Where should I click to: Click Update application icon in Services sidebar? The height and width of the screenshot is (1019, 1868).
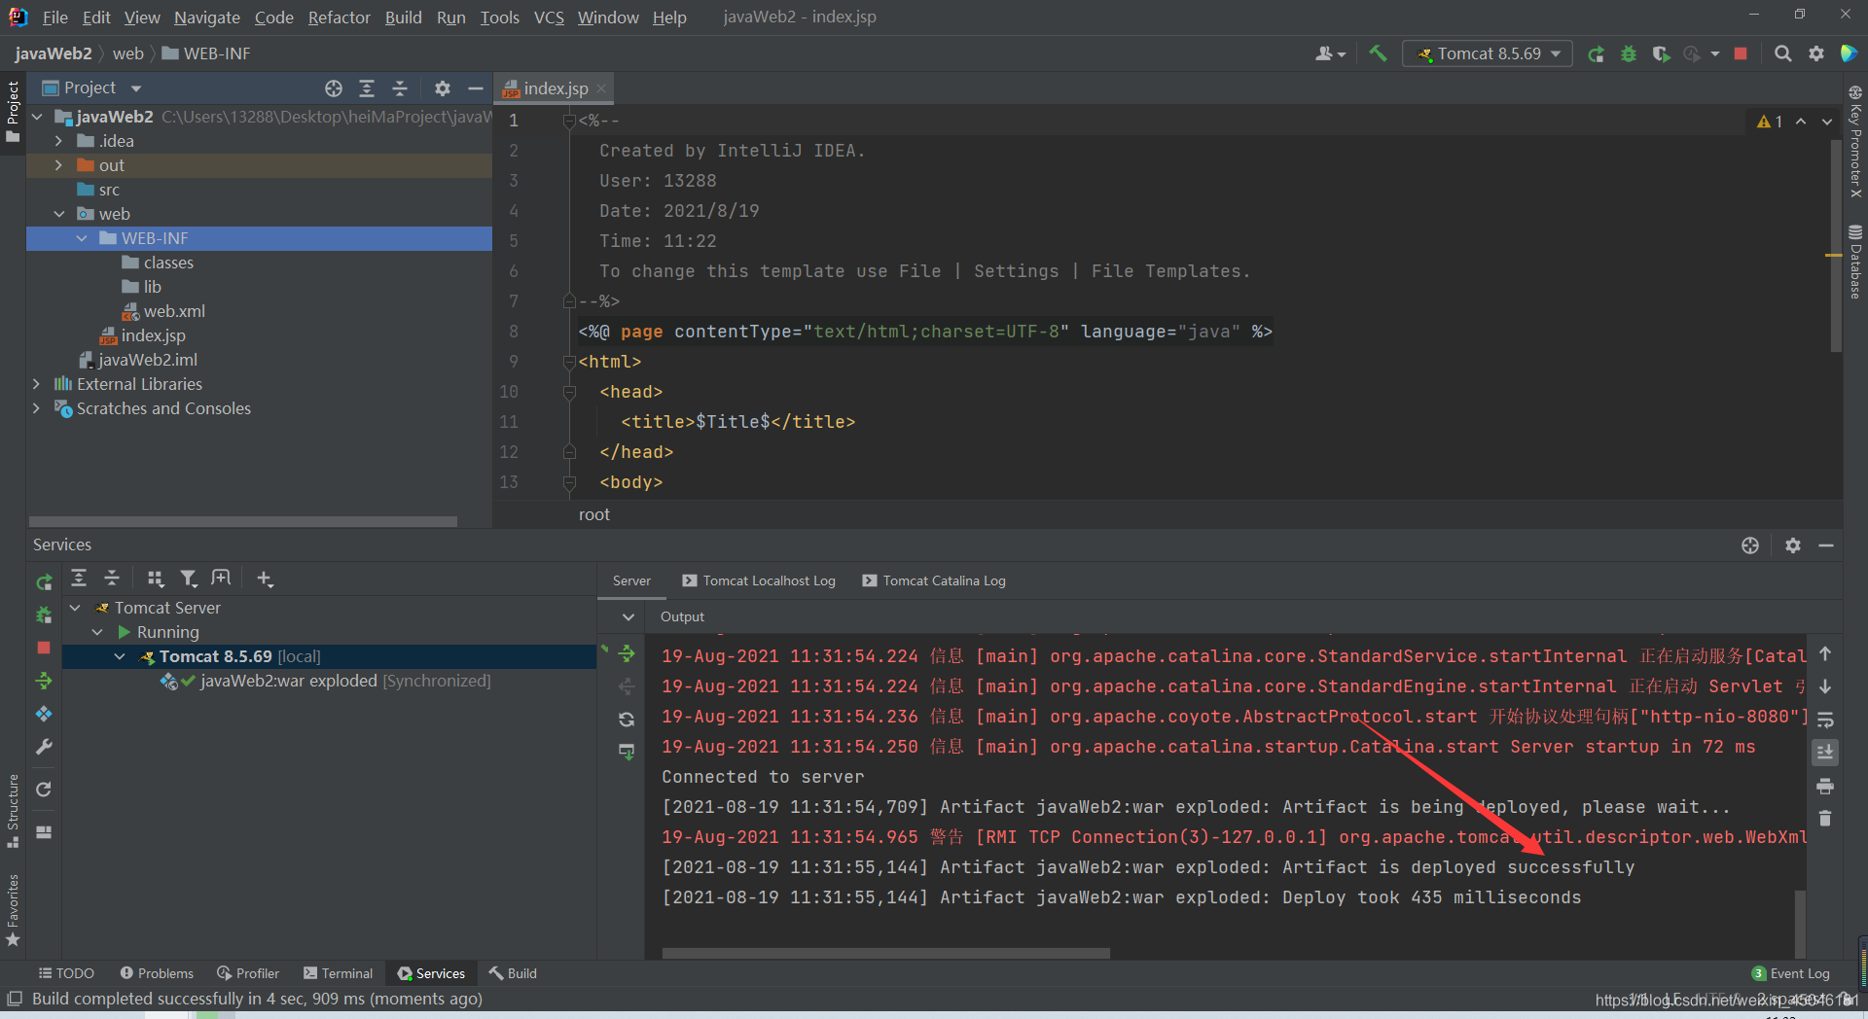tap(44, 681)
